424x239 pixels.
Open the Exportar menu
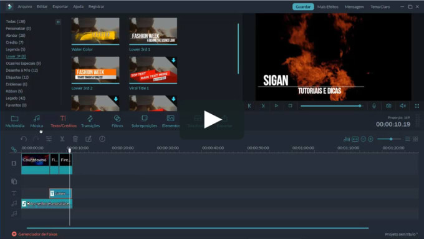tap(60, 6)
